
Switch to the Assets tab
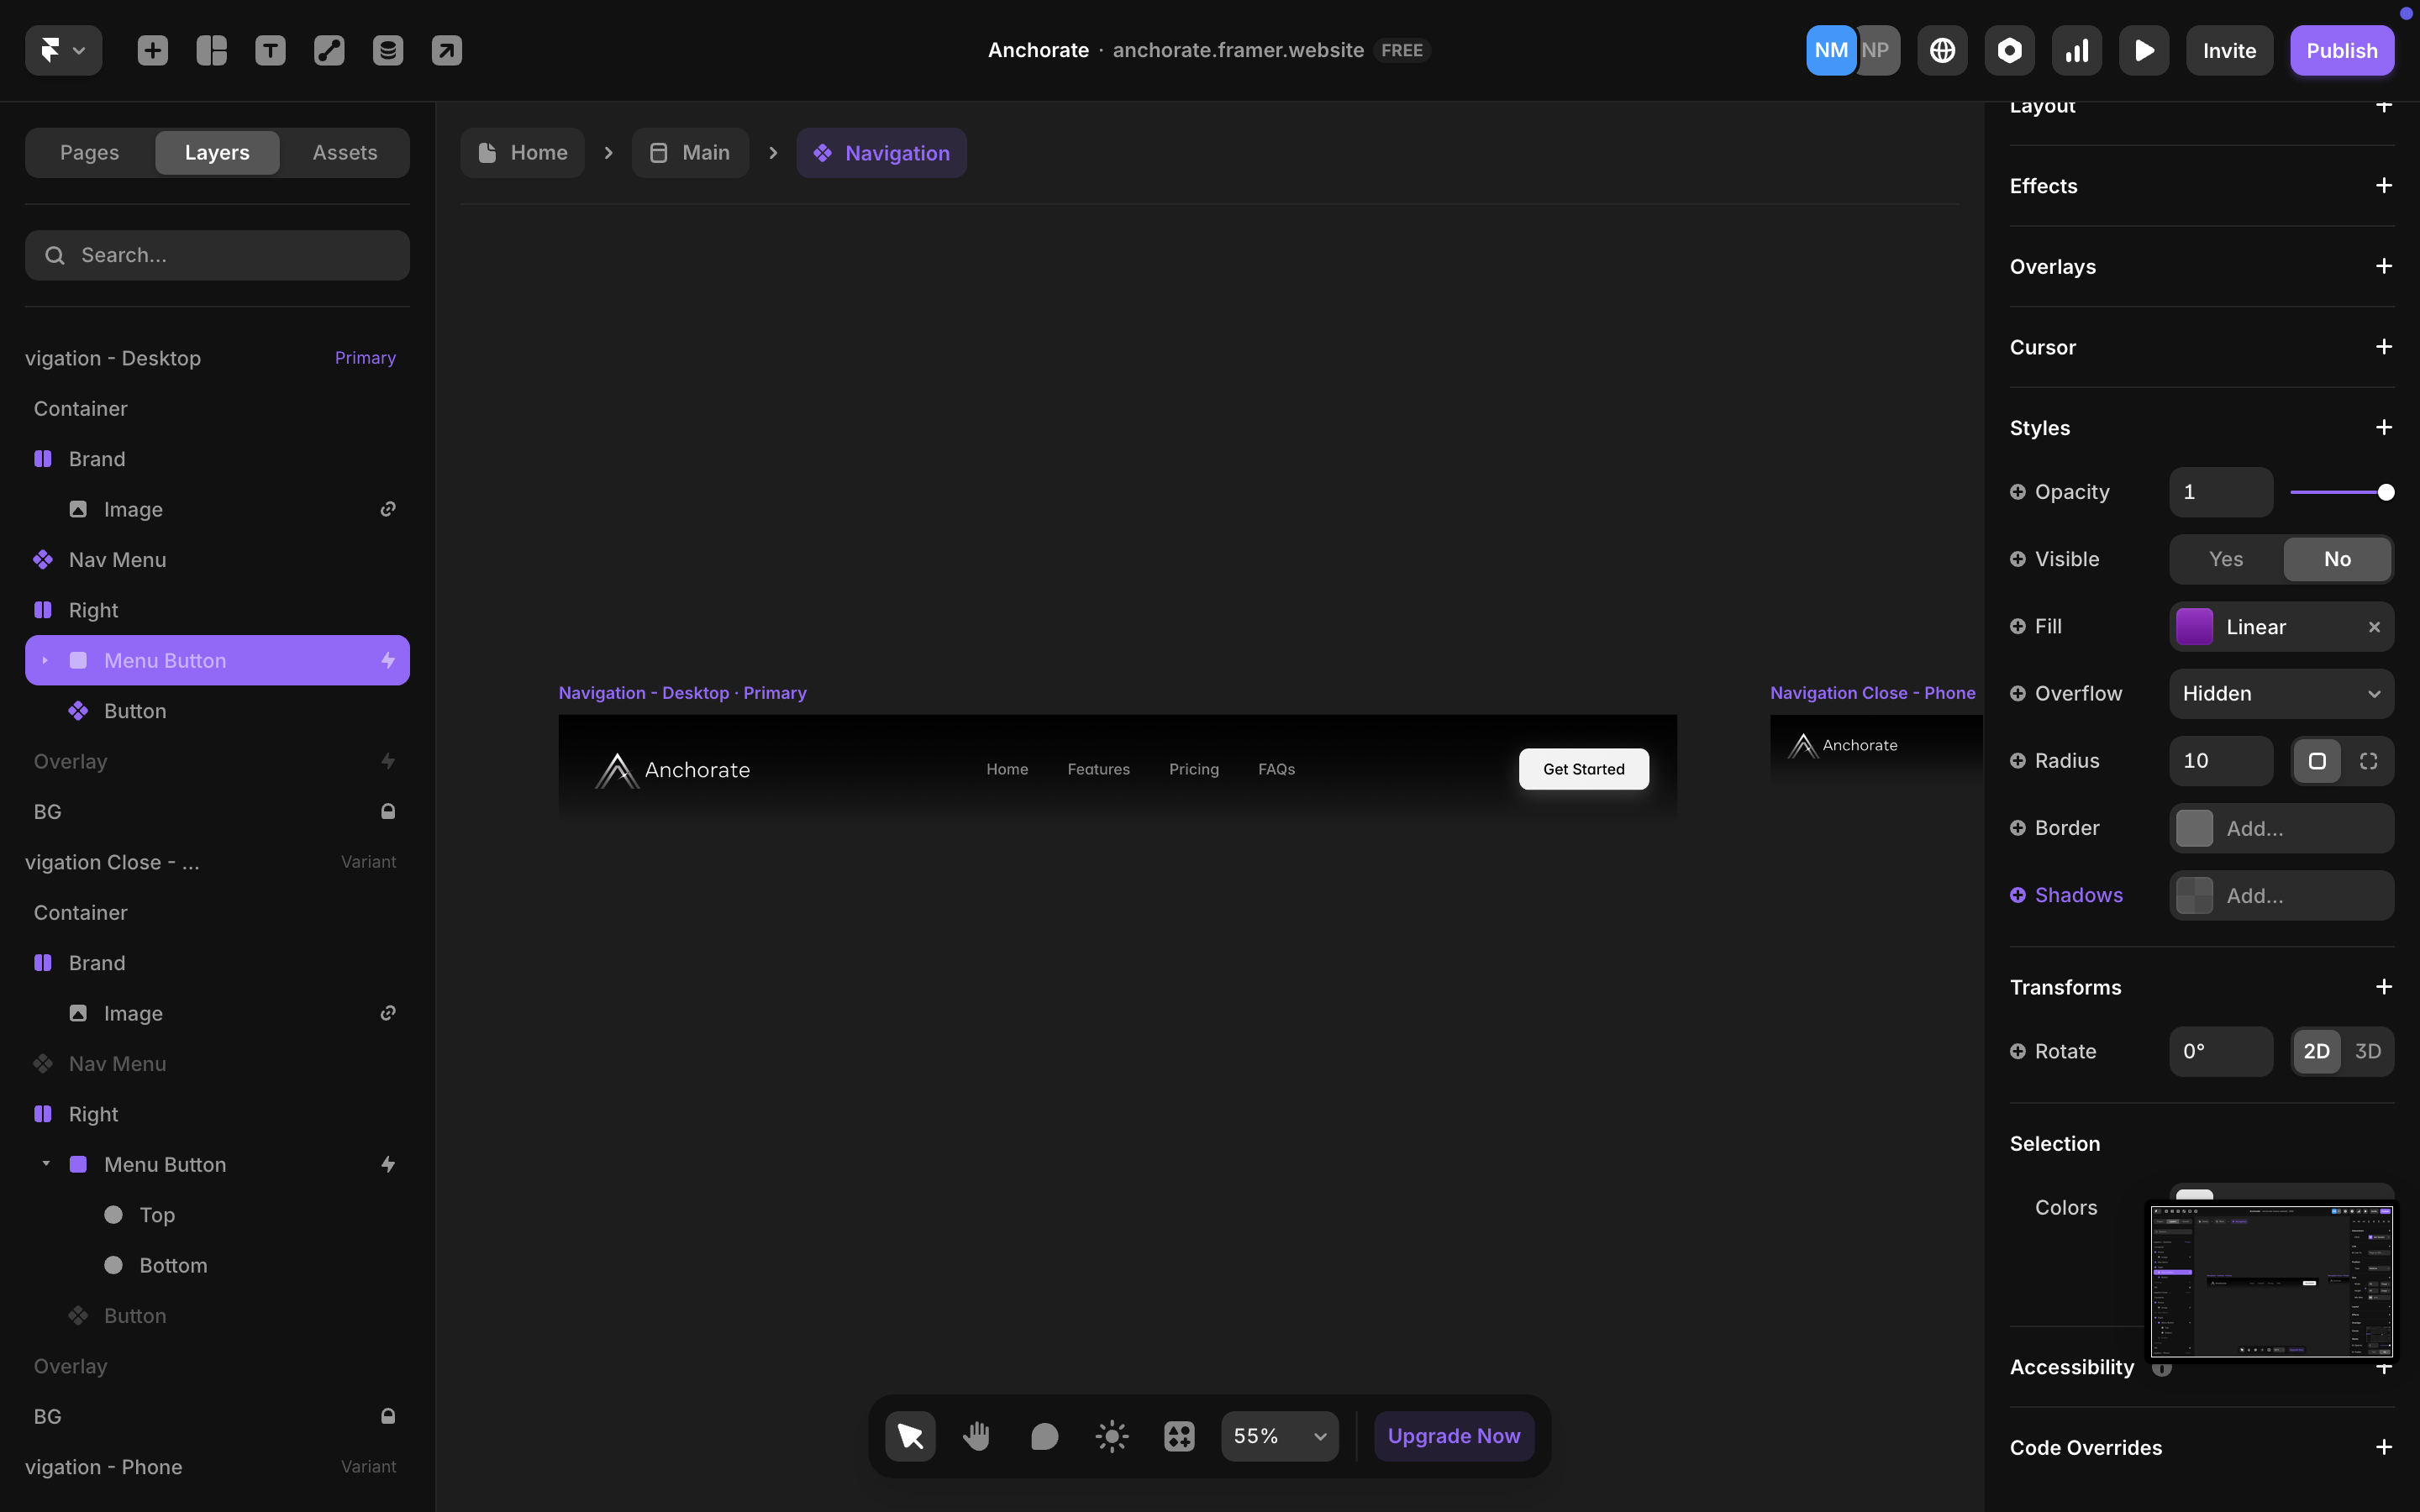point(344,153)
